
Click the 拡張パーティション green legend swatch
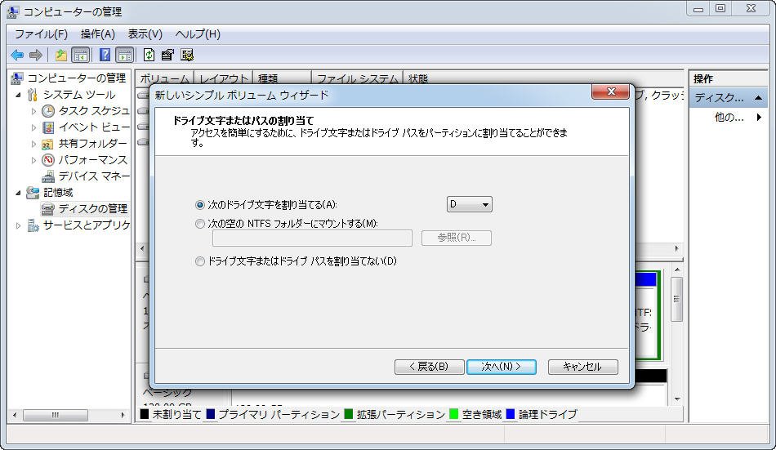[x=349, y=414]
